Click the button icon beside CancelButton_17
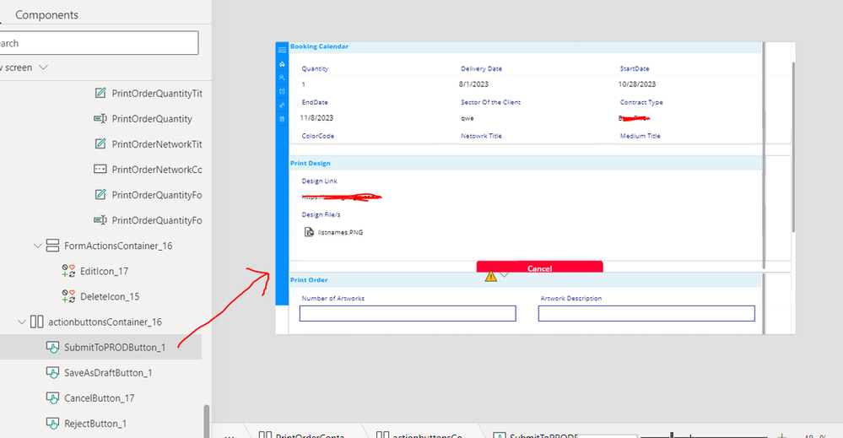This screenshot has height=438, width=843. pyautogui.click(x=52, y=397)
